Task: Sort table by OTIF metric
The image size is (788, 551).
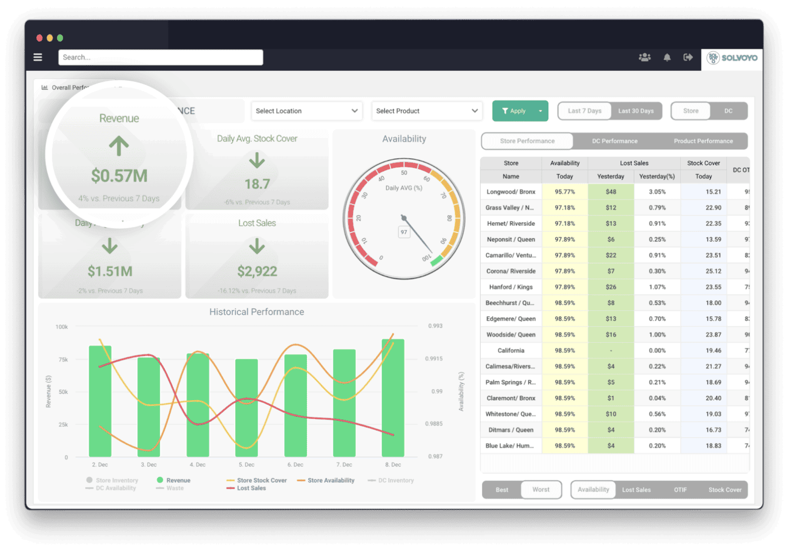Action: click(680, 490)
